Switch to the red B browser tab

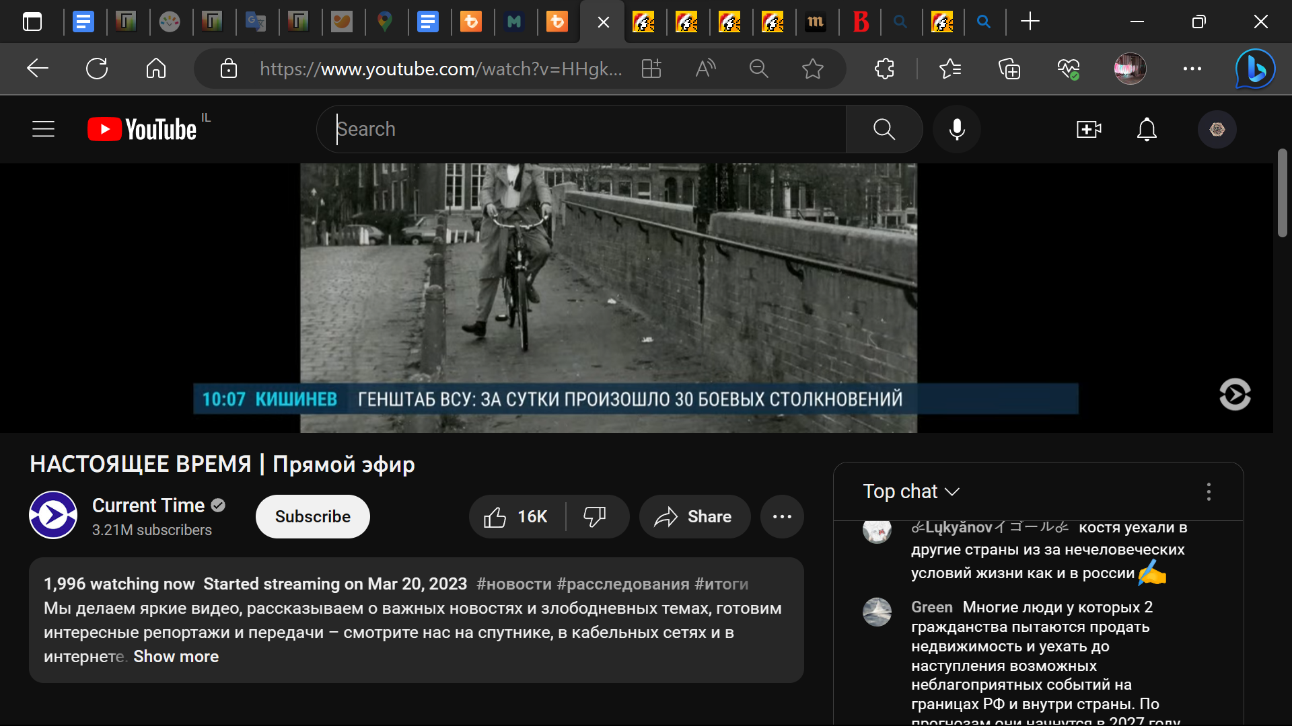pyautogui.click(x=861, y=22)
